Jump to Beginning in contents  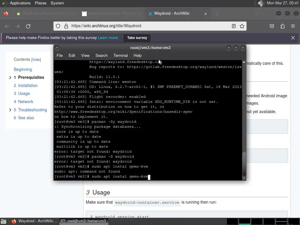point(23,69)
